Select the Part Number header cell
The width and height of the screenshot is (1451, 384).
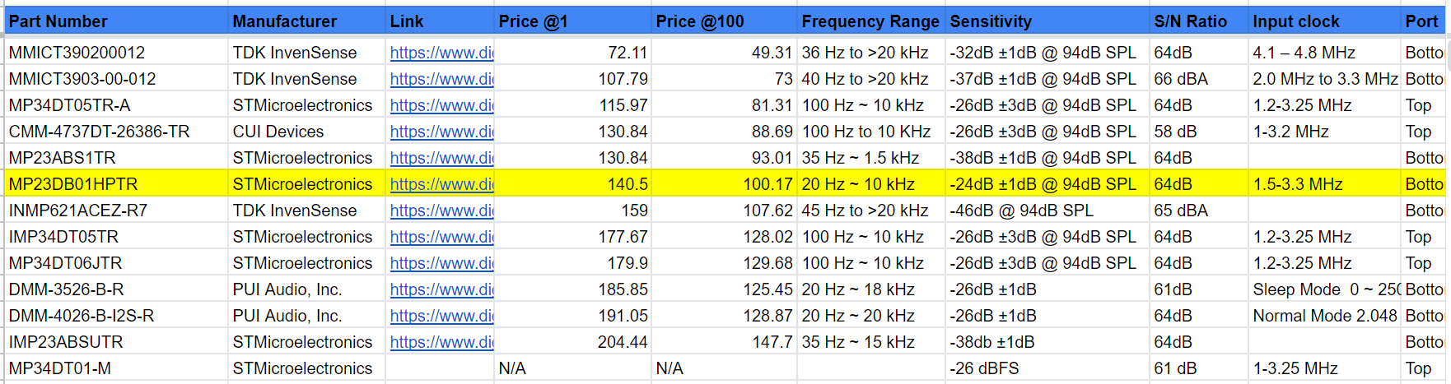point(116,21)
